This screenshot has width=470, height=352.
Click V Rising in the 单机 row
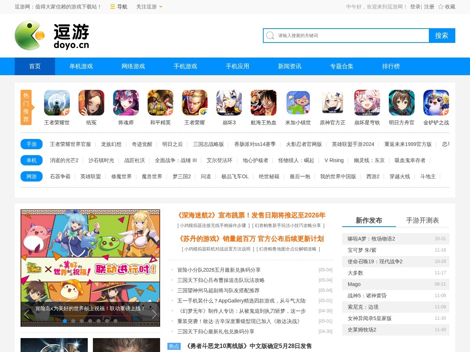[x=334, y=160]
